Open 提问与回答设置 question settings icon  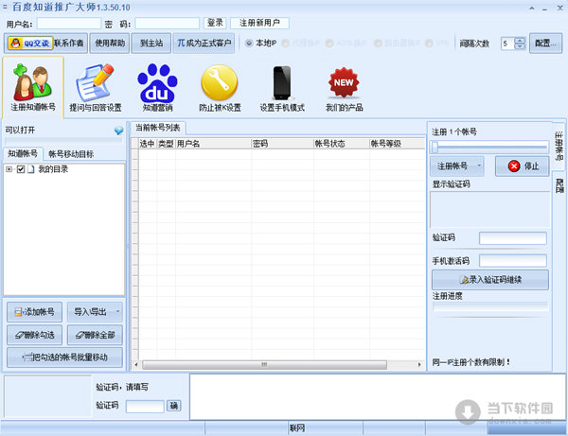click(95, 87)
